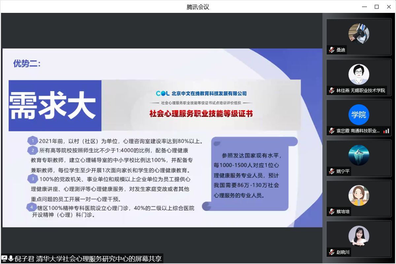Click the blue 学院 avatar circle
Viewport: 396px width, 264px height.
point(359,115)
